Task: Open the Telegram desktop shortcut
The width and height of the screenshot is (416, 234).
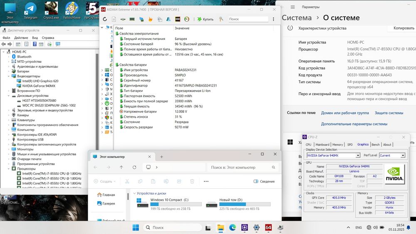Action: tap(30, 11)
